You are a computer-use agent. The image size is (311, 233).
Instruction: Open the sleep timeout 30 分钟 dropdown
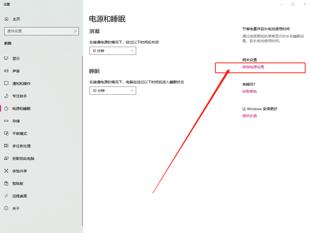tap(113, 91)
